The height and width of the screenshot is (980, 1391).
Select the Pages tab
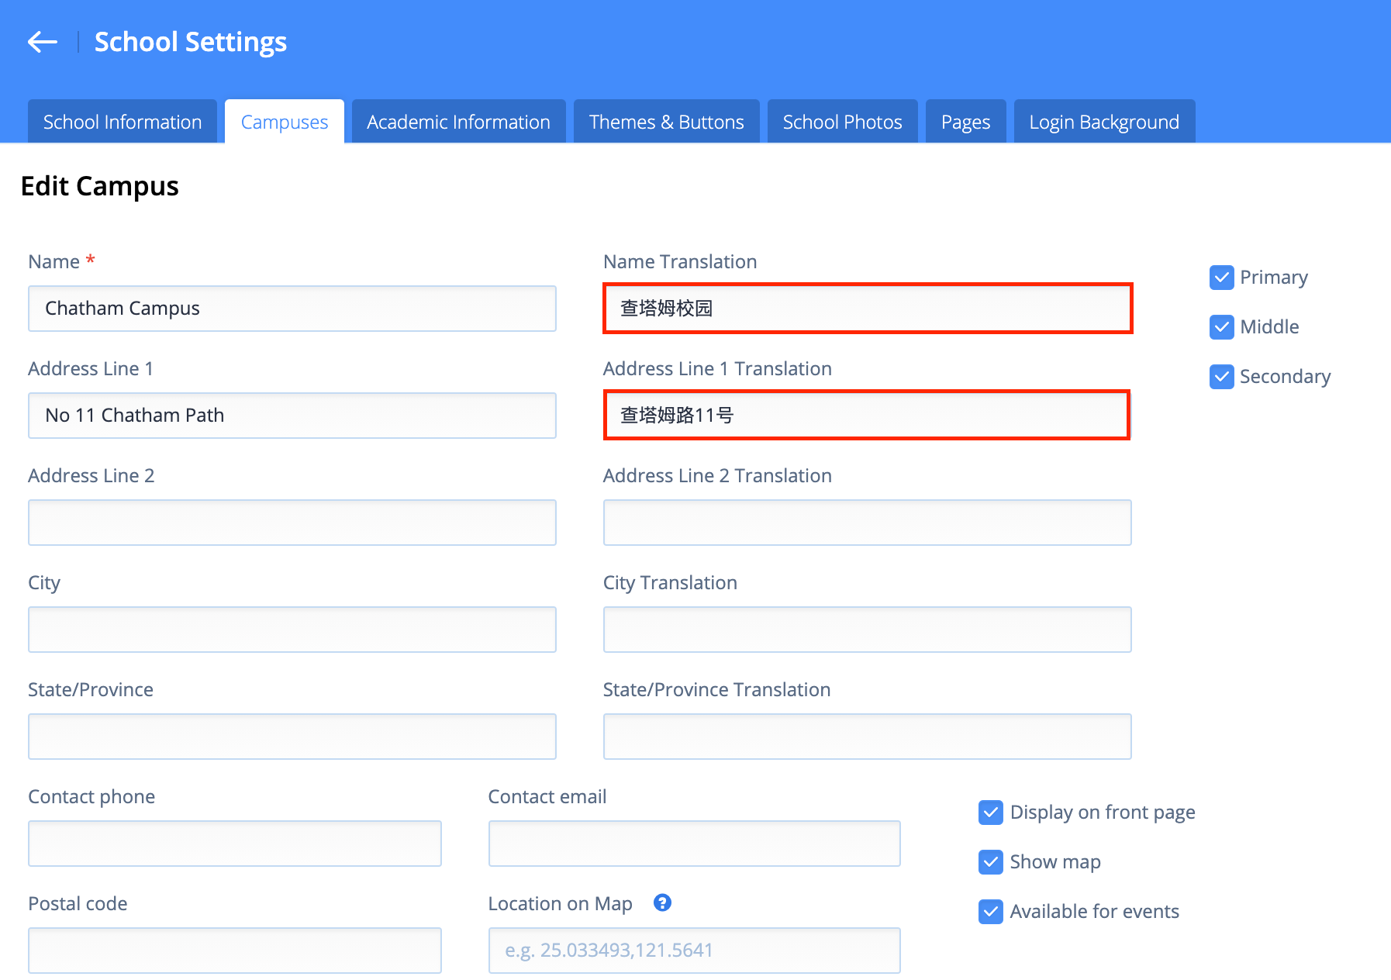tap(965, 122)
